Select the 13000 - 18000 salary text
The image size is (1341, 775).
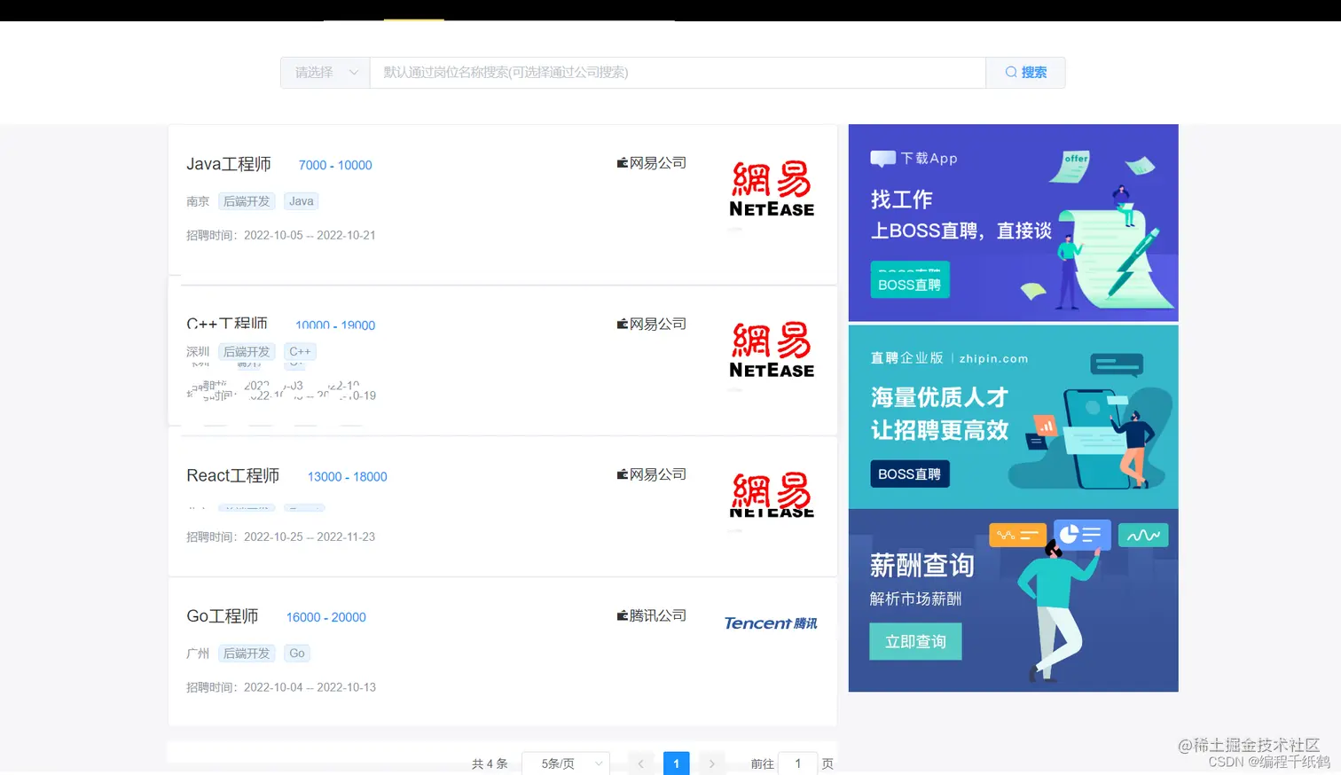pyautogui.click(x=347, y=476)
